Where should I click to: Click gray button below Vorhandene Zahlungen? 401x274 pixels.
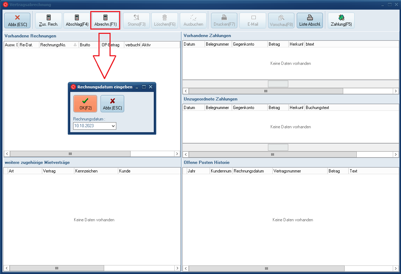tap(278, 84)
